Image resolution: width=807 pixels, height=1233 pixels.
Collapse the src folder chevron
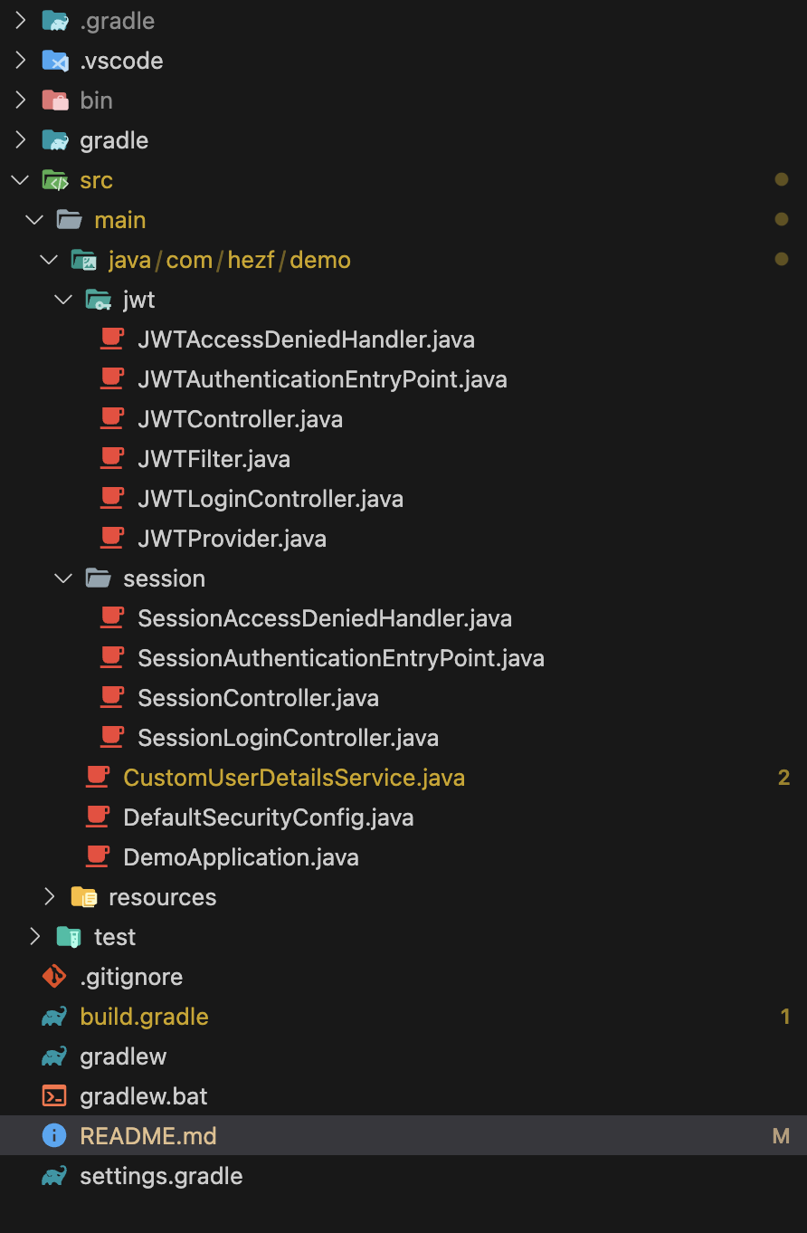tap(20, 180)
